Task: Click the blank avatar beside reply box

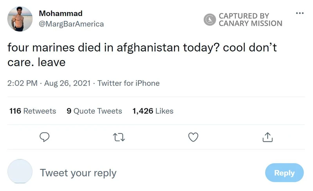Action: pos(20,171)
